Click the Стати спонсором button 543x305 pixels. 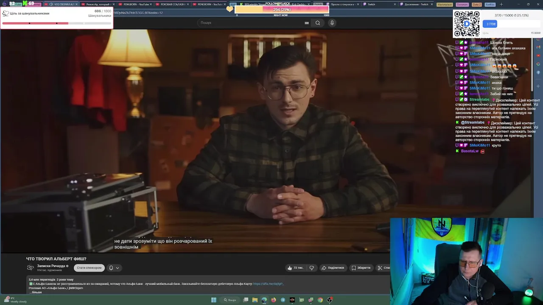[x=89, y=268]
